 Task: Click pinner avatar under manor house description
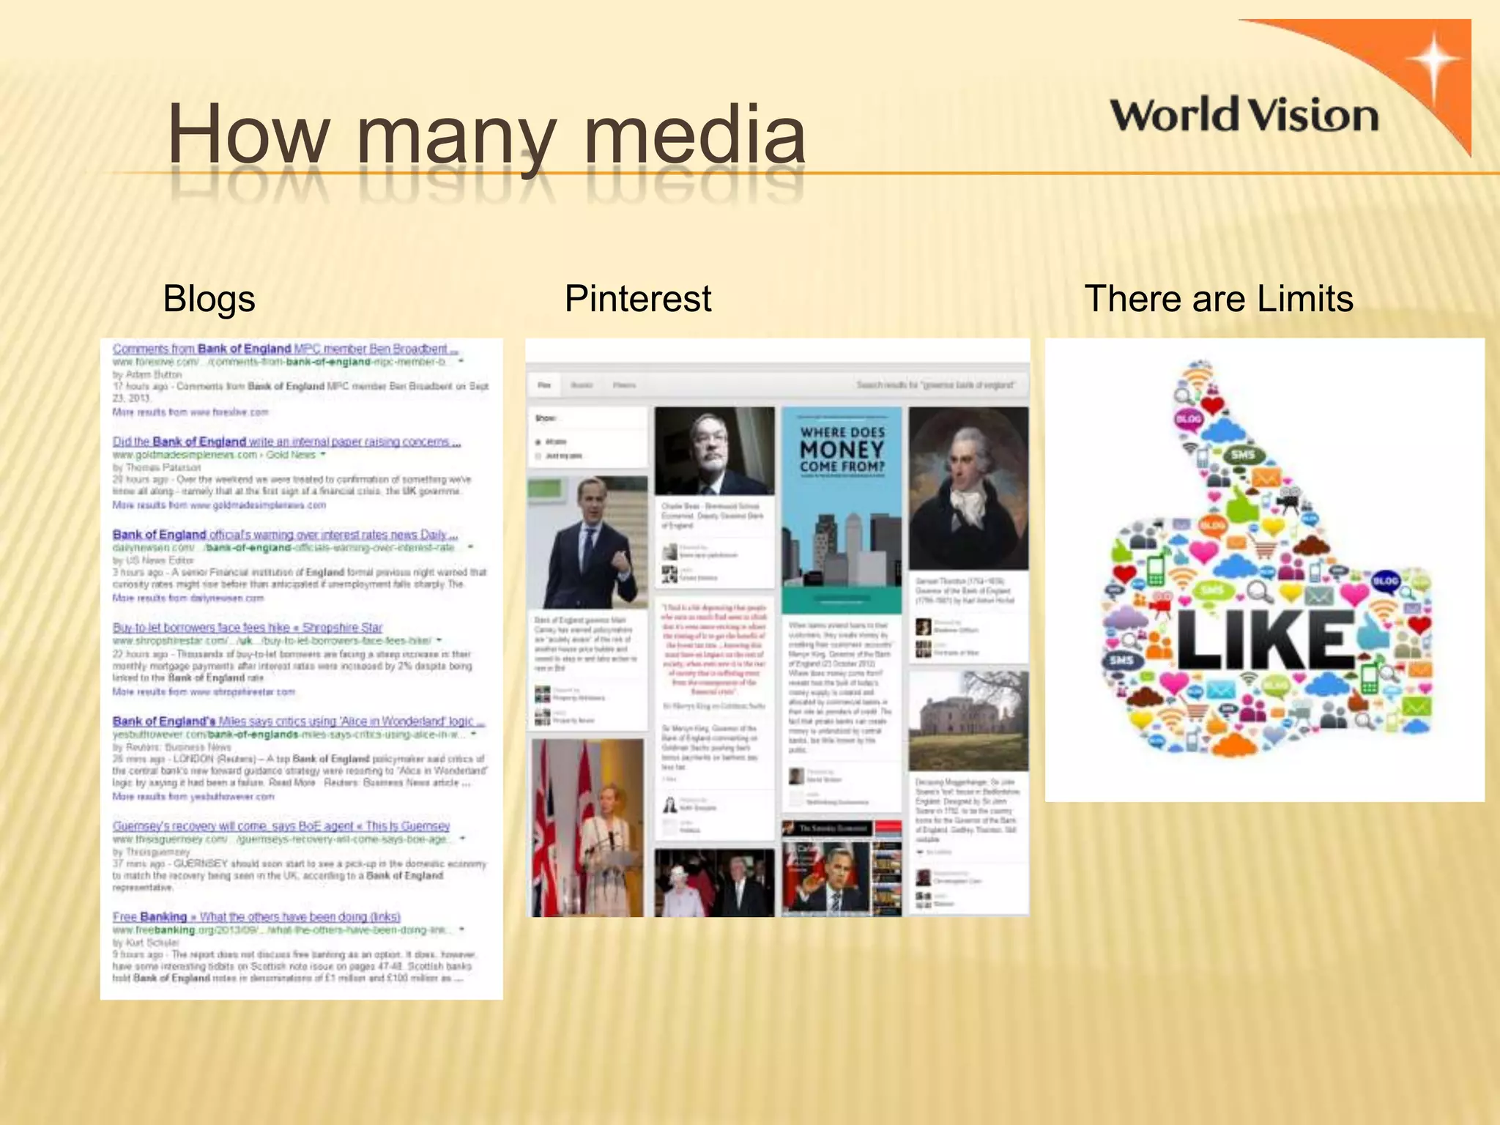(x=924, y=877)
